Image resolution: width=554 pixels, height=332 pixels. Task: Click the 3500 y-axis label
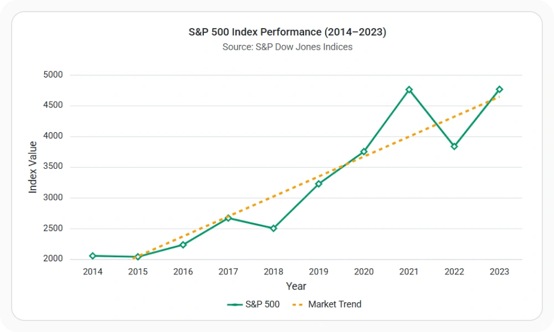(x=53, y=167)
